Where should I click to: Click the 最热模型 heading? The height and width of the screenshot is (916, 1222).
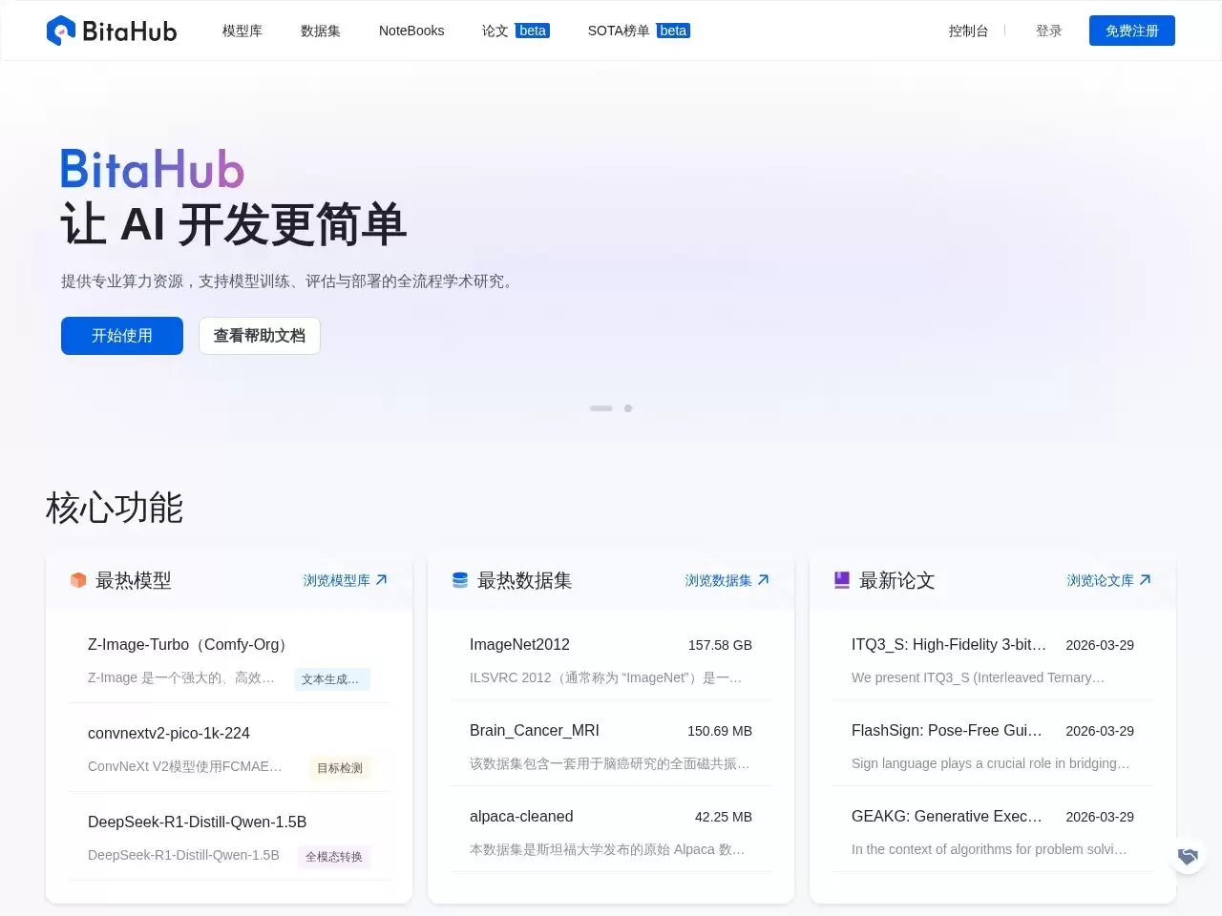coord(134,580)
